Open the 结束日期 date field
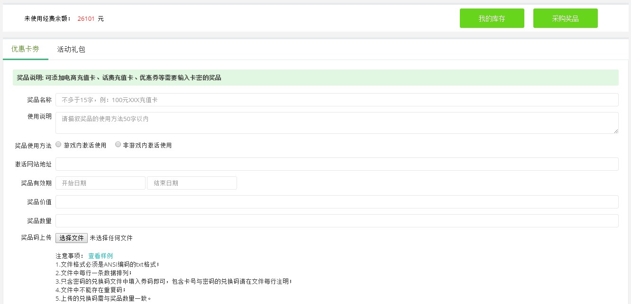631x304 pixels. 192,183
